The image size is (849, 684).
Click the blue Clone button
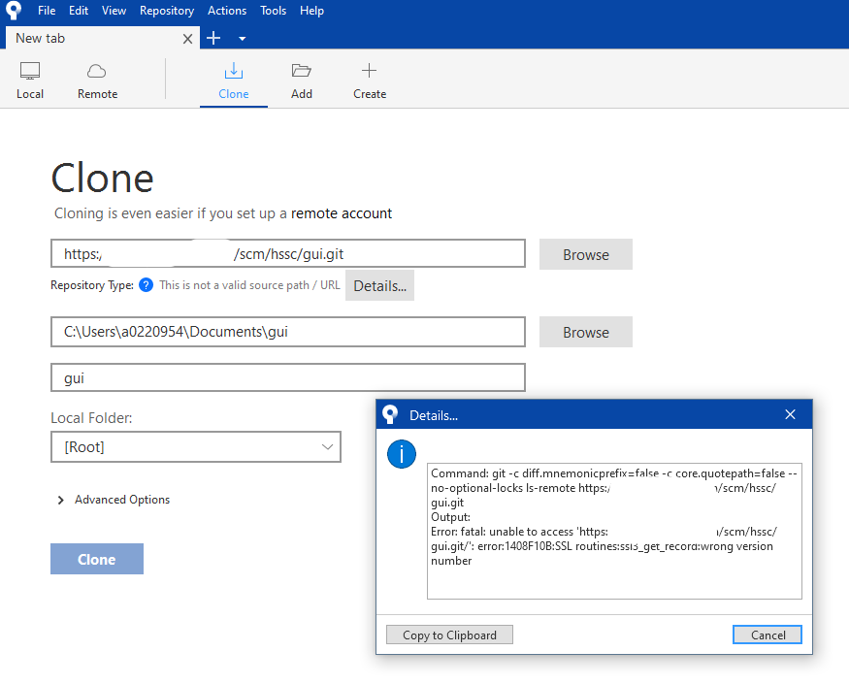tap(97, 559)
